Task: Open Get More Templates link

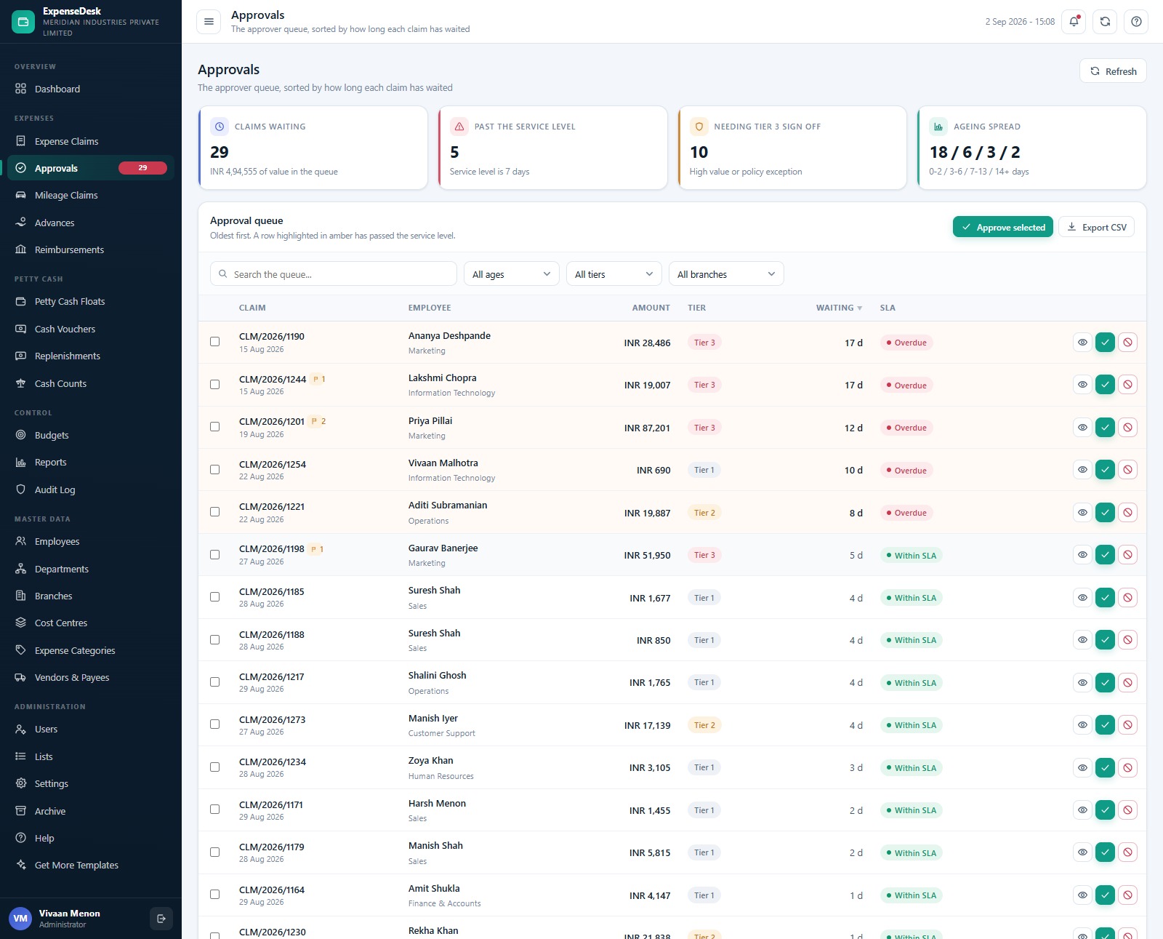Action: point(91,865)
